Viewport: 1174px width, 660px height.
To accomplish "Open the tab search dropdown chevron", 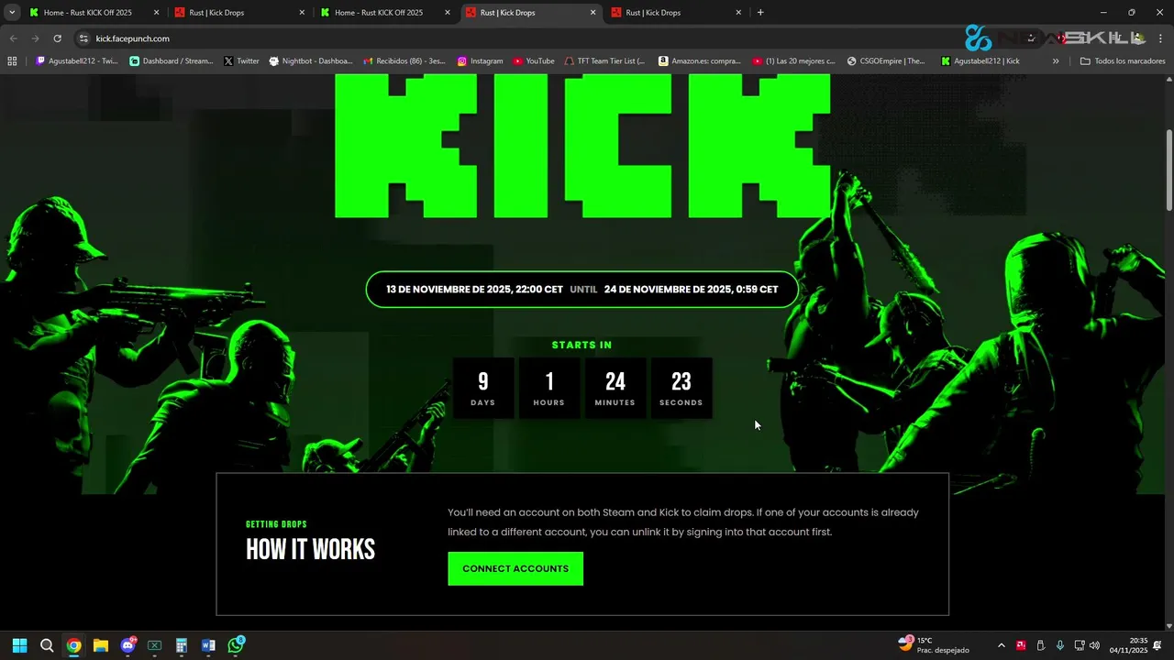I will pyautogui.click(x=12, y=13).
